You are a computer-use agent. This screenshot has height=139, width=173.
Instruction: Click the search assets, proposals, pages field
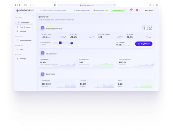pos(54,10)
